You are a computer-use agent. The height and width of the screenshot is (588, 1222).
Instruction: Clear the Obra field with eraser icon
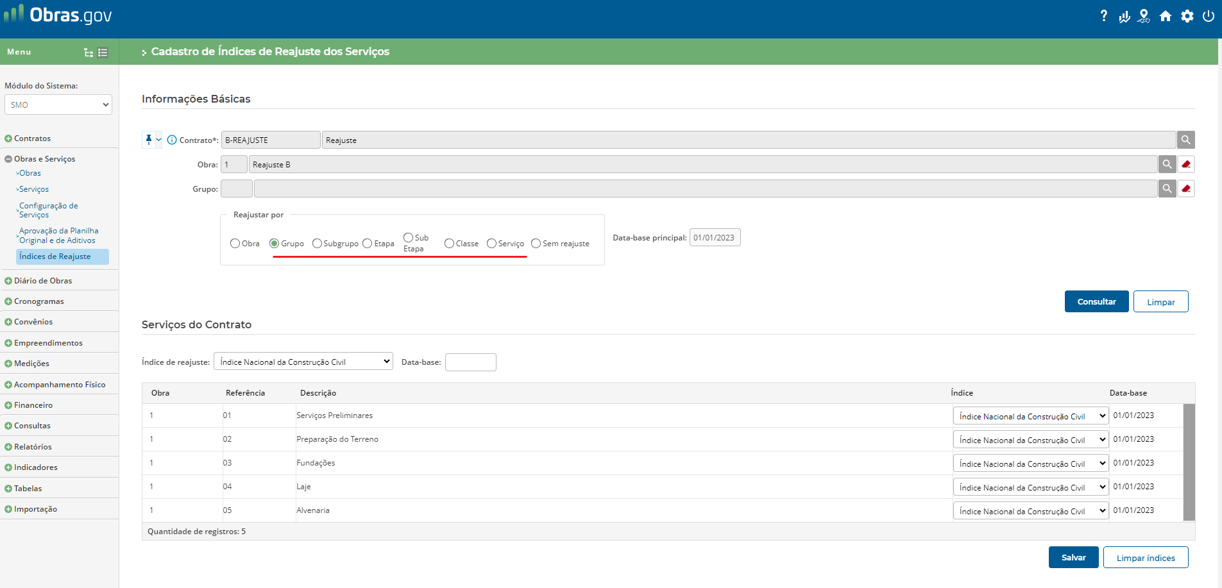(1186, 165)
